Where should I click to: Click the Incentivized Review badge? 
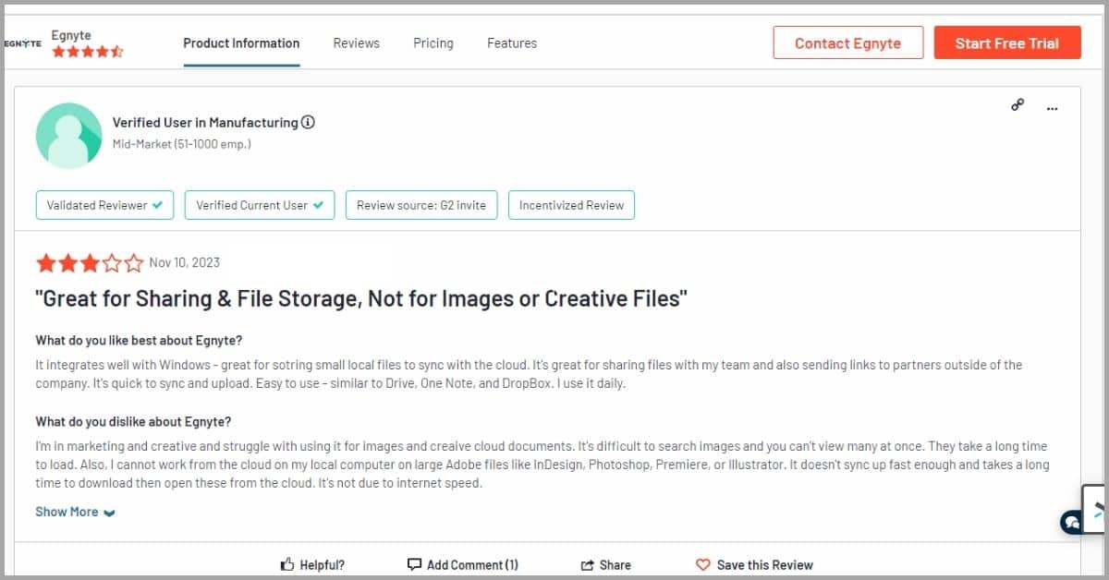click(x=571, y=205)
